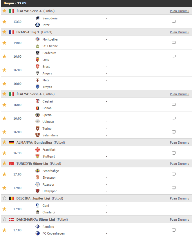Click the TV icon for Sampdoria vs Inter
Viewport: 192px width, 236px height.
(x=174, y=21)
